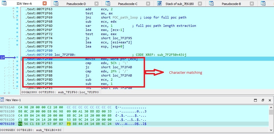This screenshot has height=134, width=274.
Task: Select the sar ecx, 1 instruction
Action: pyautogui.click(x=99, y=26)
